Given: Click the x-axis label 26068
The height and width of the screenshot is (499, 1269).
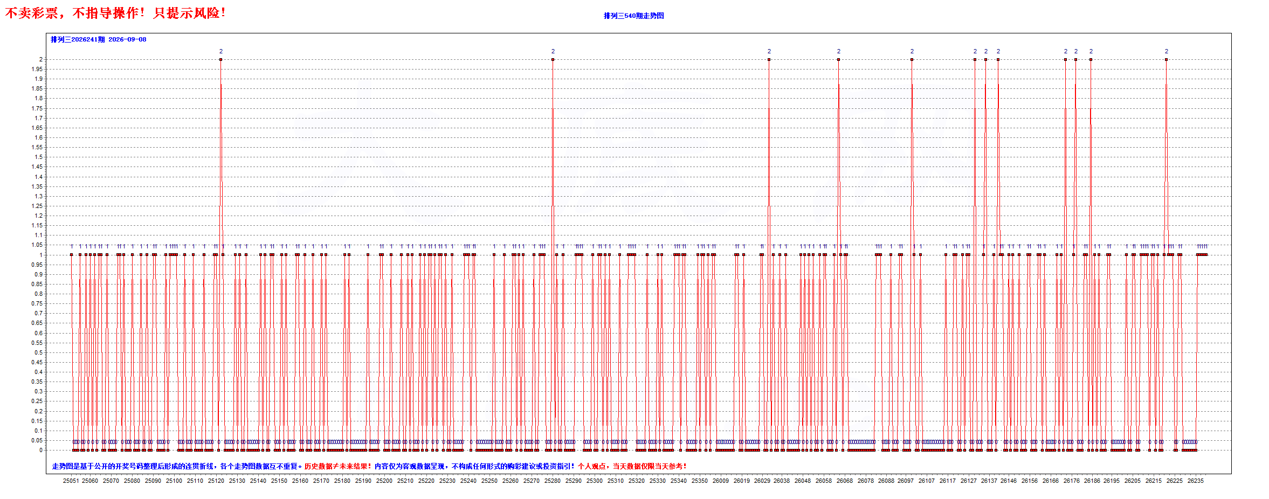Looking at the screenshot, I should click(x=845, y=481).
